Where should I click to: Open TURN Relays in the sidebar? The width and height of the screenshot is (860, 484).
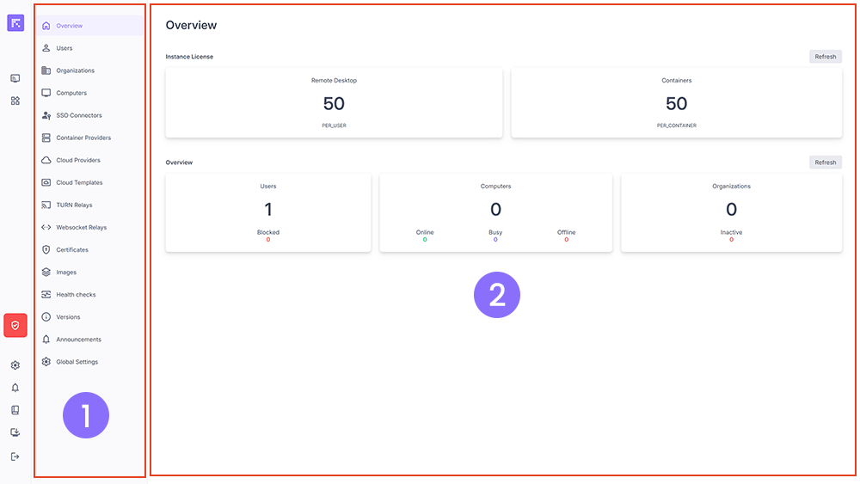(x=74, y=205)
